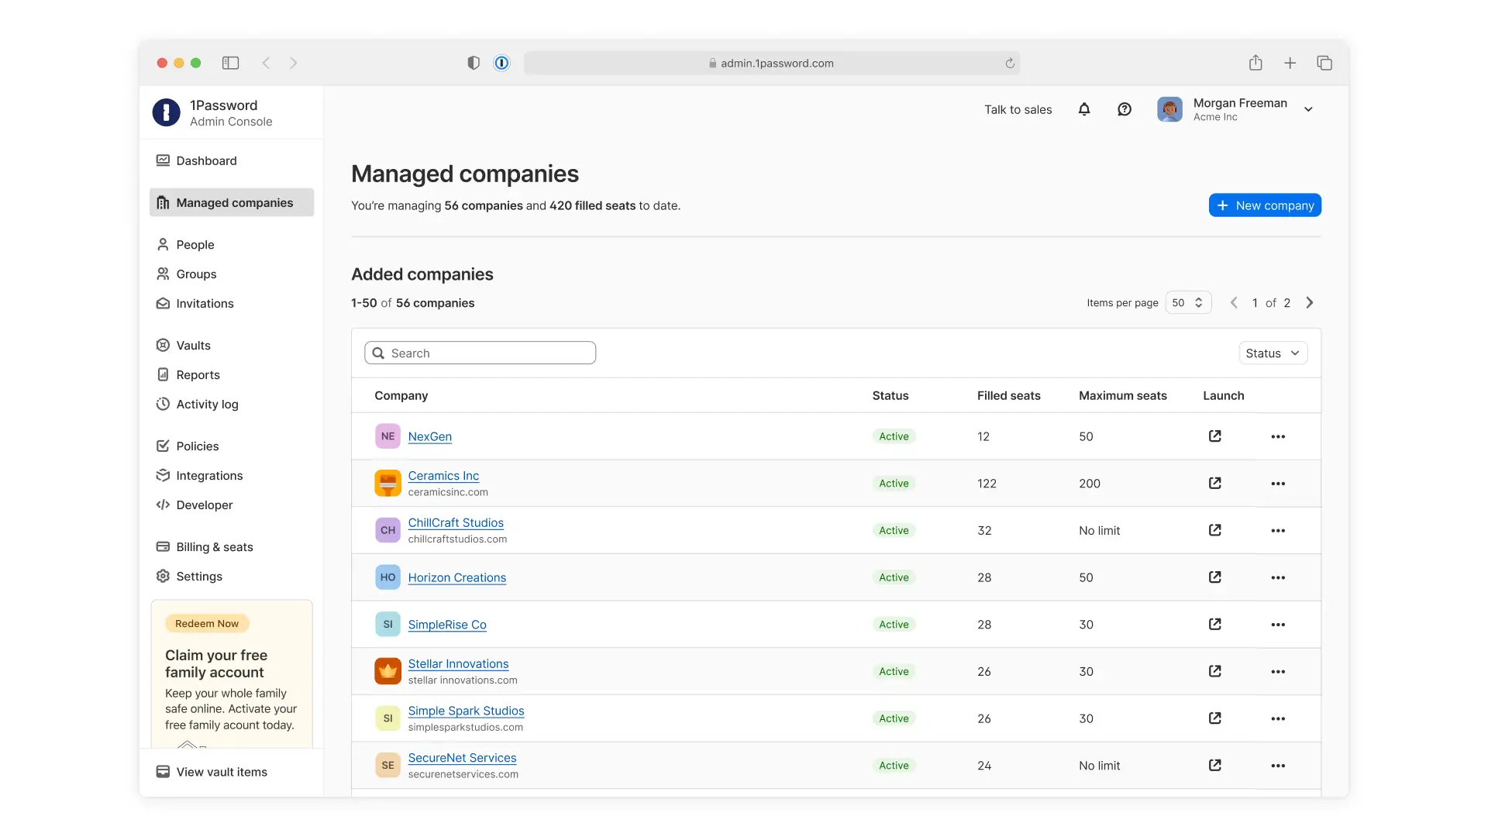Open more options for Simple Spark Studios row
1488x837 pixels.
coord(1278,718)
